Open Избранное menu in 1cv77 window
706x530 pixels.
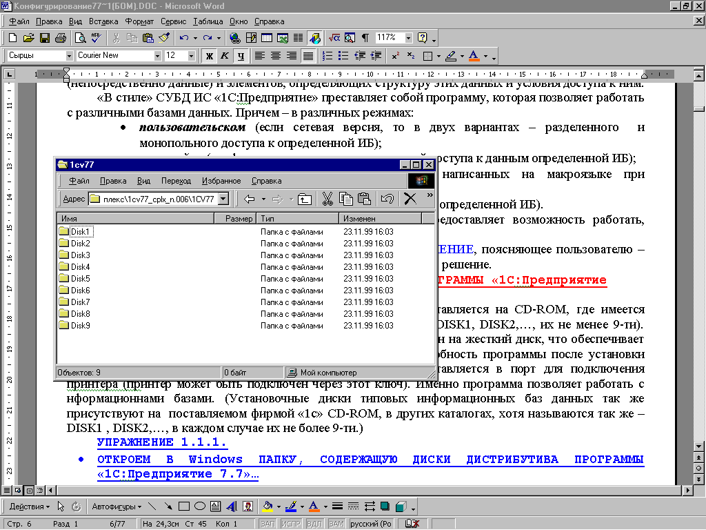[x=221, y=181]
